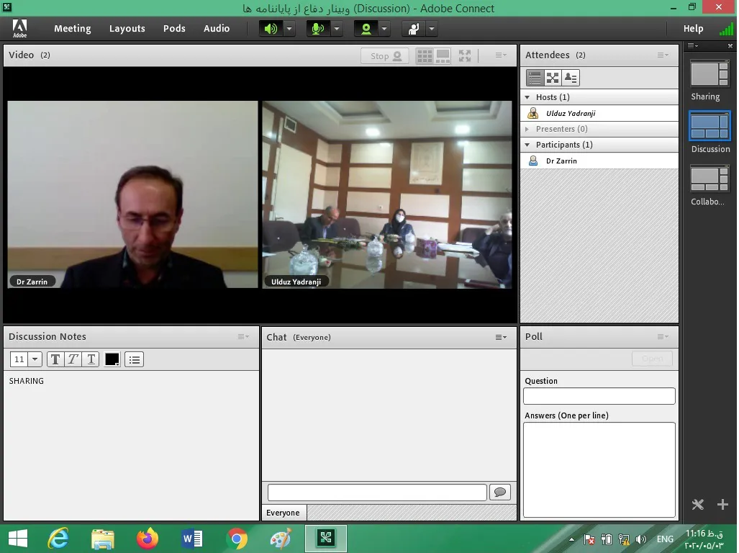Show attendee status view
Viewport: 739px width, 553px height.
(x=571, y=78)
